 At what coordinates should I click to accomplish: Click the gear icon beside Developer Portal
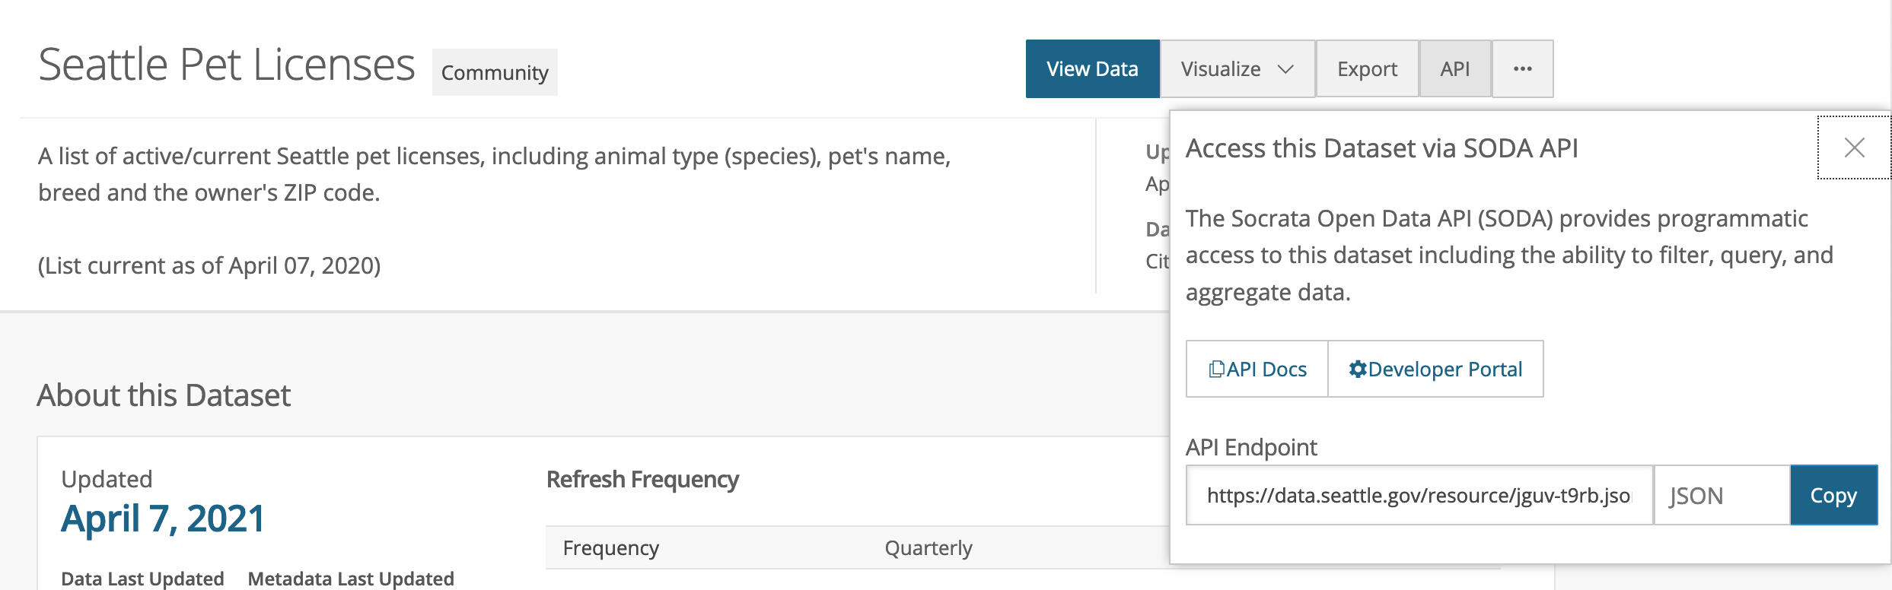tap(1357, 370)
